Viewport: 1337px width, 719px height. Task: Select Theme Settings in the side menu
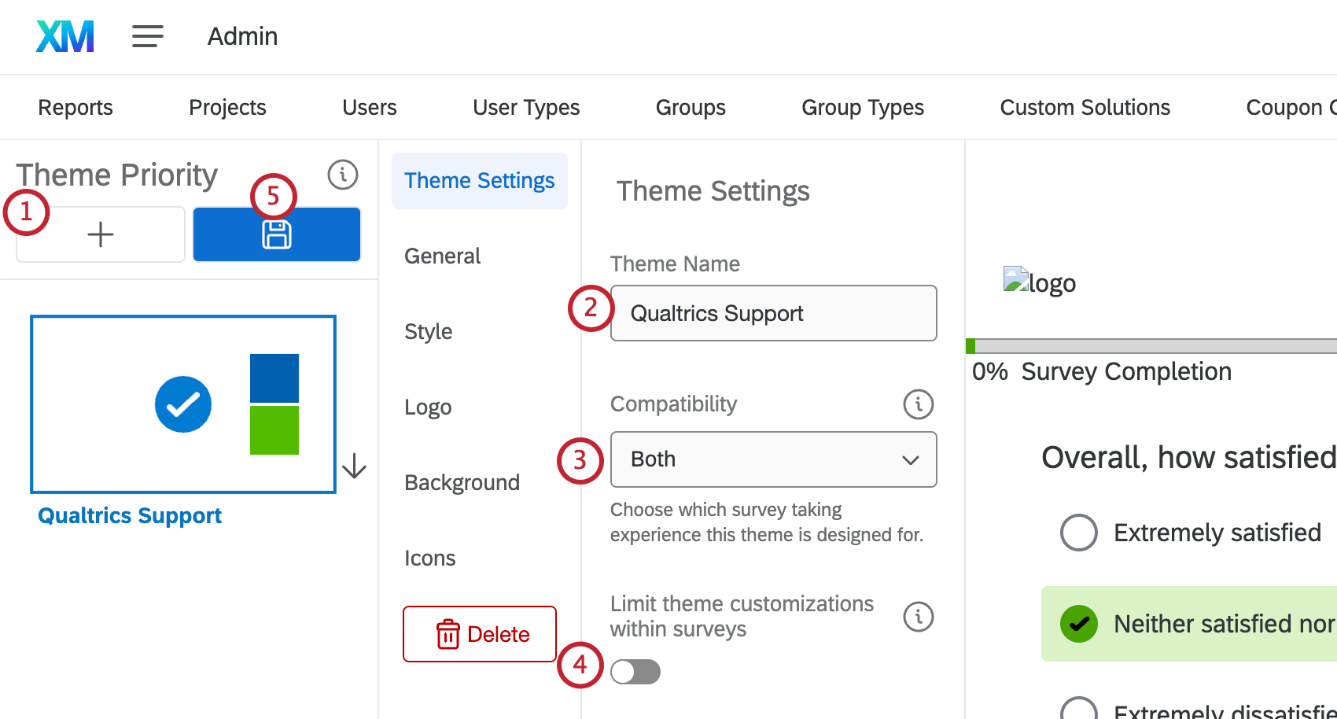click(480, 181)
